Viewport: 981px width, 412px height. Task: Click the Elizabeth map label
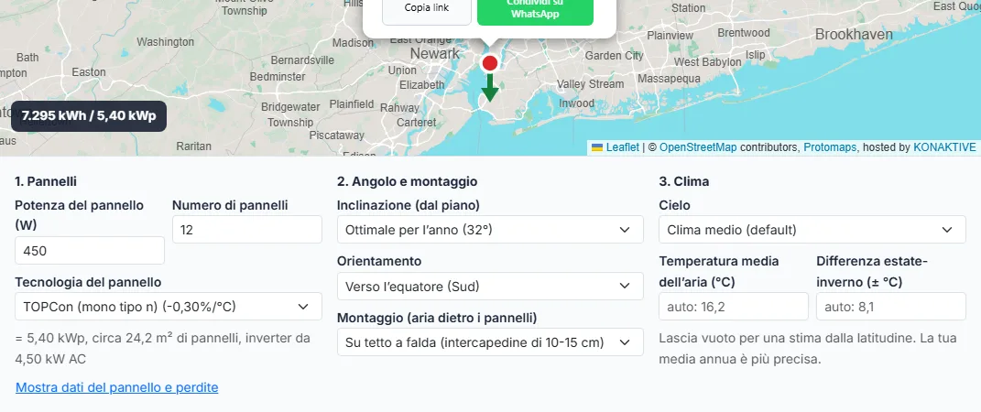pyautogui.click(x=421, y=84)
